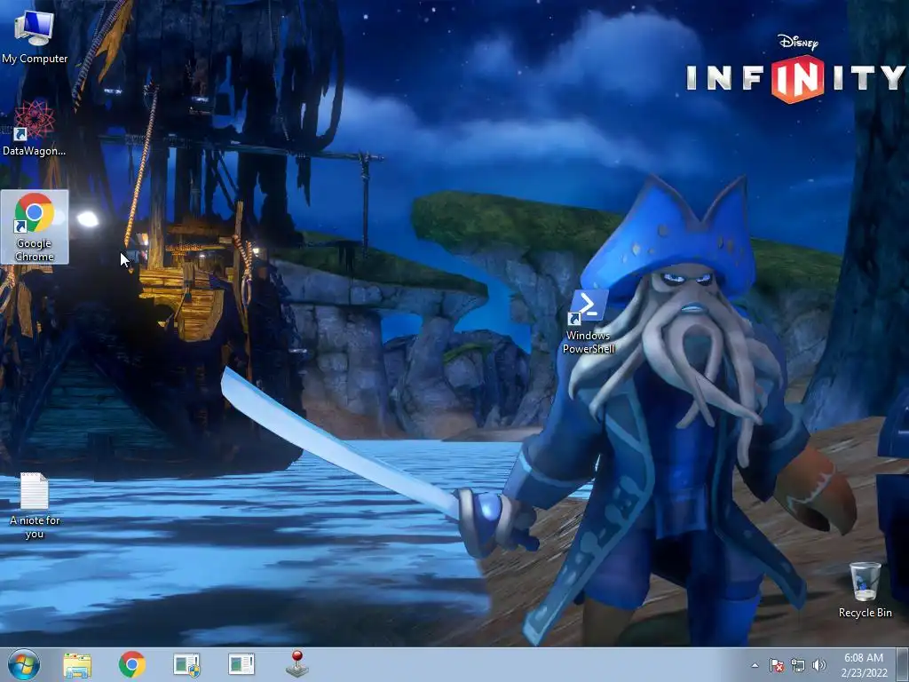Open taskbar window icon with security shield
The image size is (909, 682).
[x=186, y=664]
